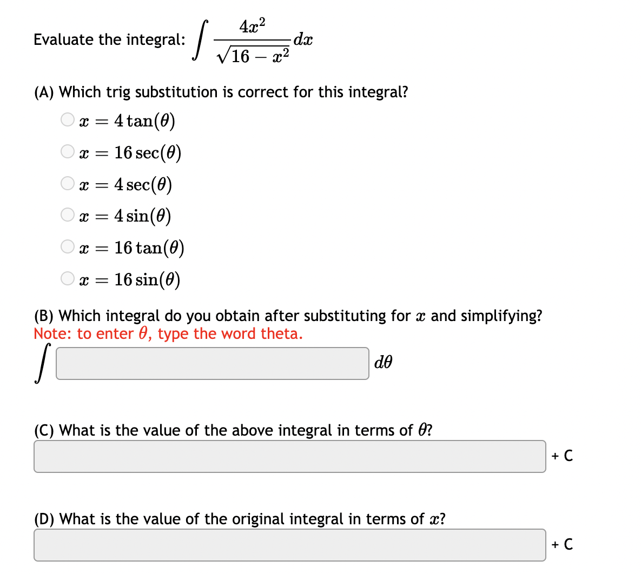Select the x = 4 tan(θ) radio button
Screen dimensions: 641x574
pyautogui.click(x=67, y=119)
